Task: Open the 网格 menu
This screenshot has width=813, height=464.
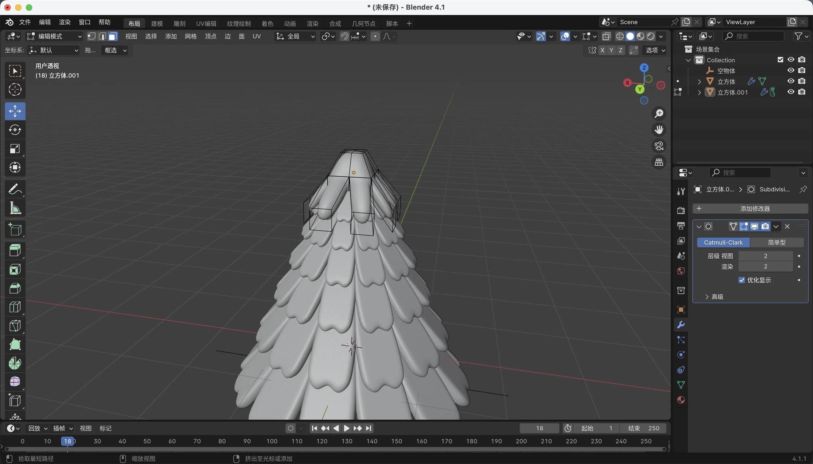Action: [191, 36]
